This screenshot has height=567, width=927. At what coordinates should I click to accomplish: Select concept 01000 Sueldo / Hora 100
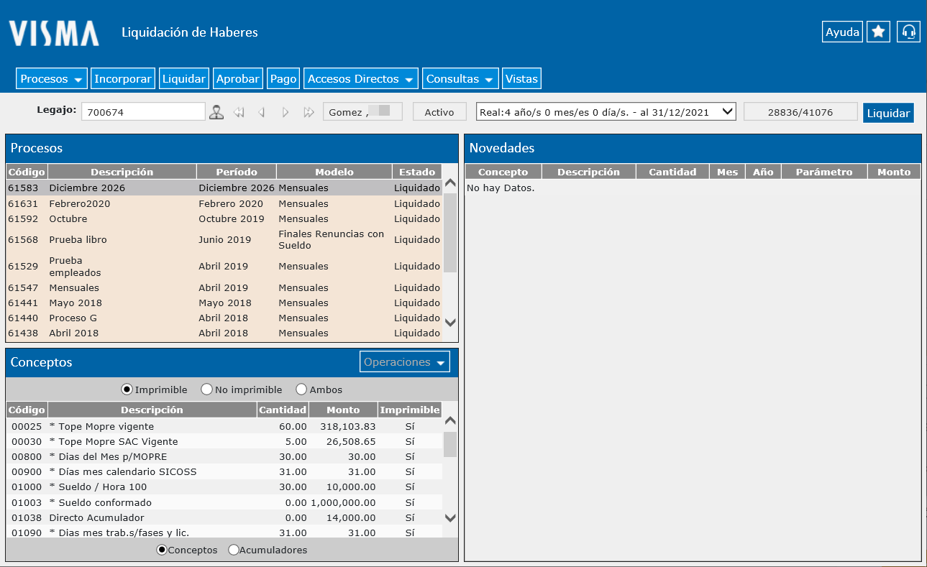point(224,487)
